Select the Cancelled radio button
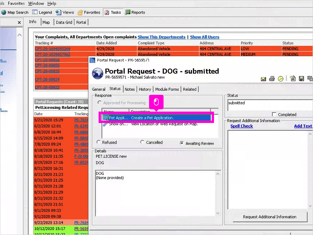 pos(142,142)
